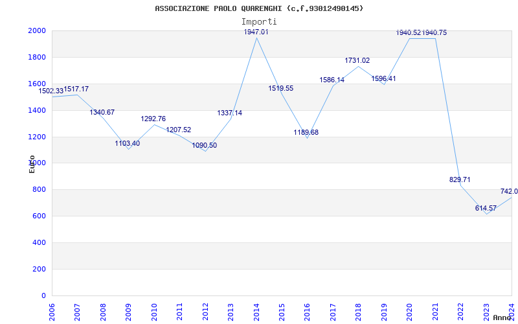
Task: Click the x-axis year 2018
Action: point(359,312)
